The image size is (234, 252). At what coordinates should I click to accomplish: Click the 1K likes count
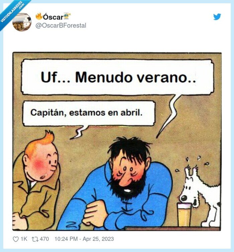click(24, 239)
